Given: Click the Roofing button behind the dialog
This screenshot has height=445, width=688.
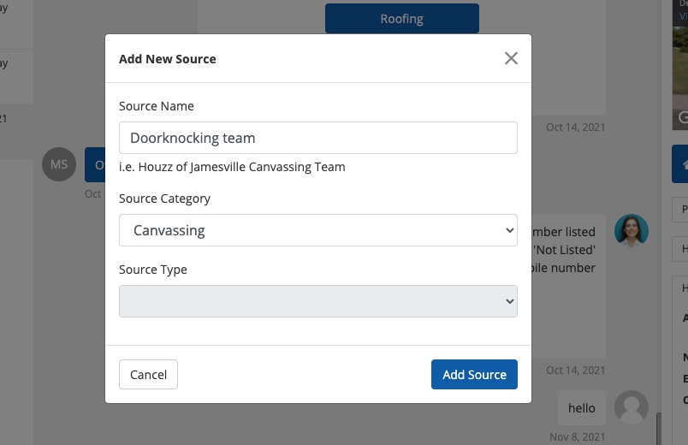Looking at the screenshot, I should (401, 19).
